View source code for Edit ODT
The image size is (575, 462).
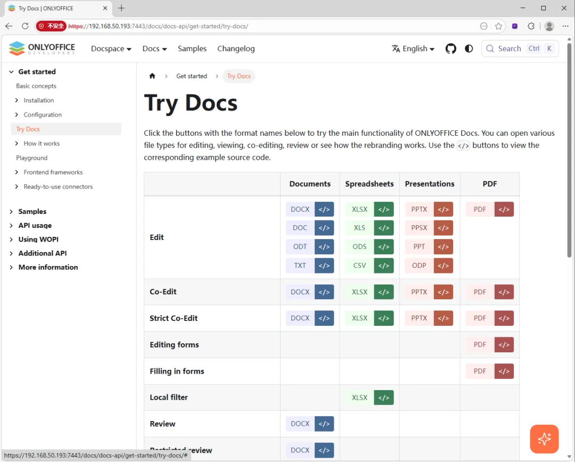pos(324,247)
